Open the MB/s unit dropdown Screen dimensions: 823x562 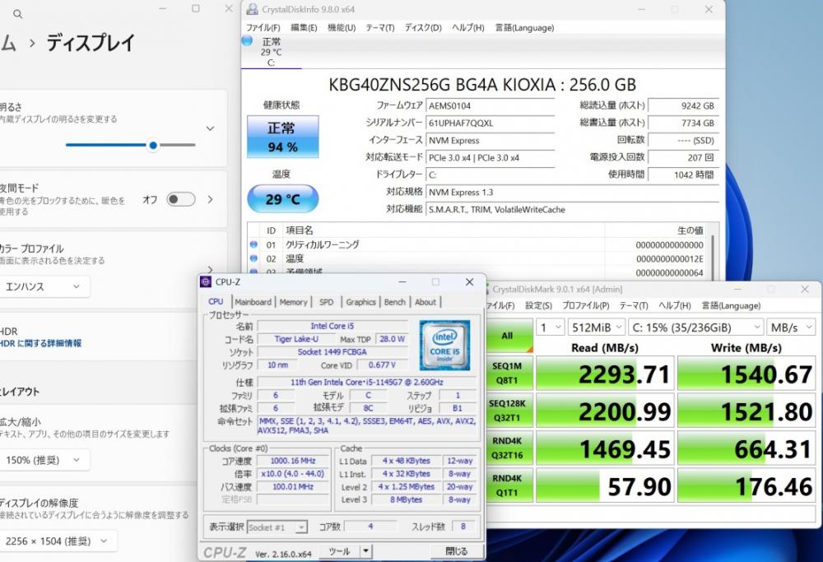[x=792, y=327]
